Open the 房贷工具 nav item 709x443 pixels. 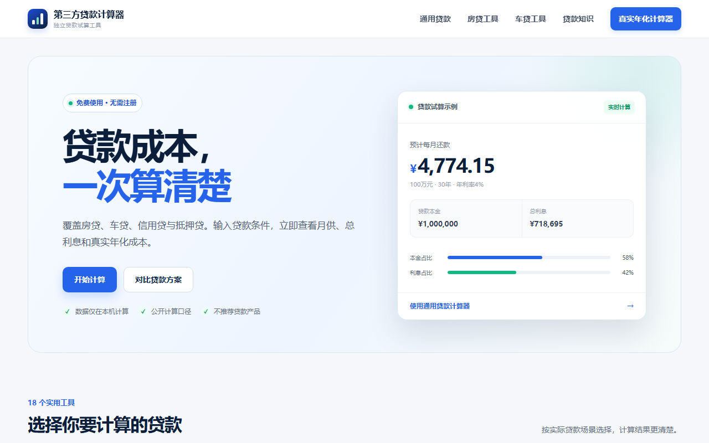click(x=483, y=19)
